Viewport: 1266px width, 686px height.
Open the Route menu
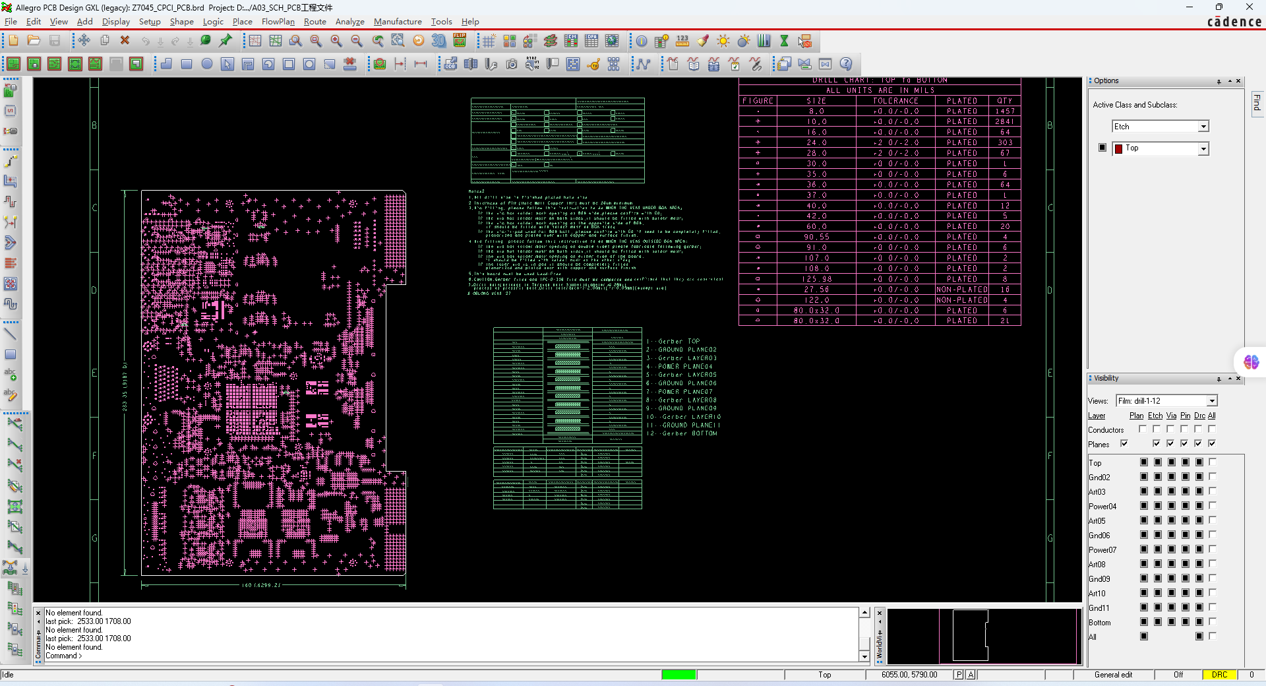point(315,22)
